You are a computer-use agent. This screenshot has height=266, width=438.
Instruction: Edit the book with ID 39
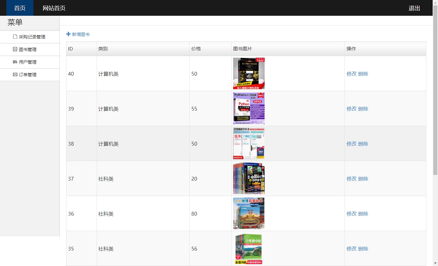tap(351, 109)
